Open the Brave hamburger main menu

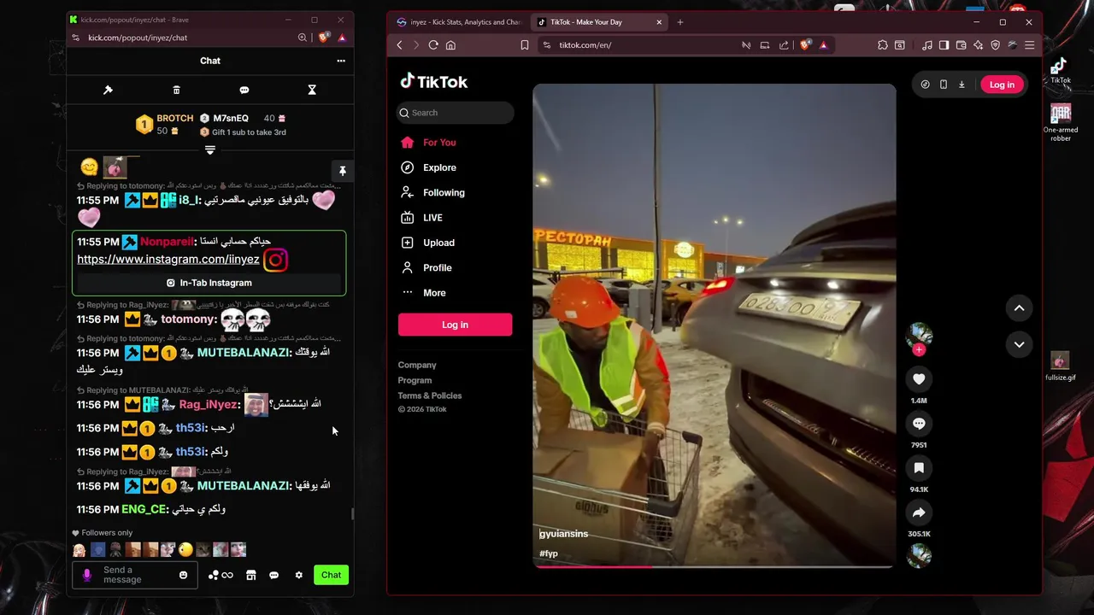click(x=1030, y=45)
